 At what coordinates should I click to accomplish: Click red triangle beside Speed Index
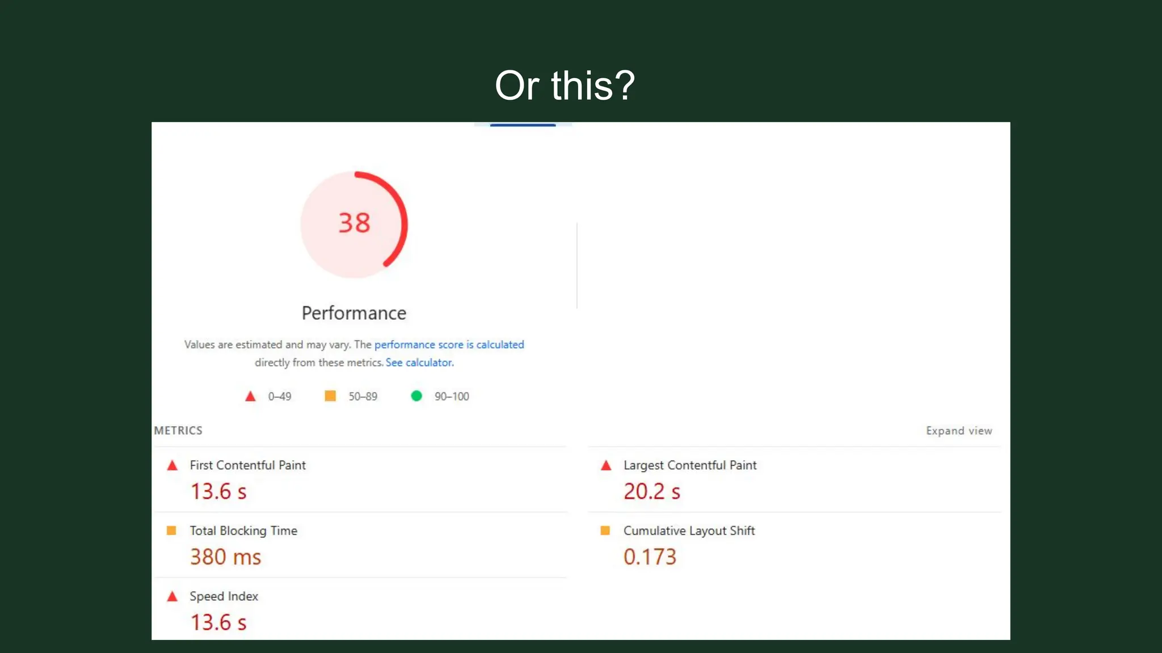tap(172, 596)
